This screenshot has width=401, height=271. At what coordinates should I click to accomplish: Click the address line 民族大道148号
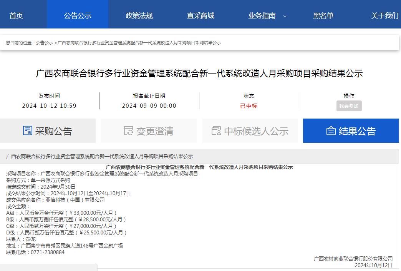[x=65, y=246]
